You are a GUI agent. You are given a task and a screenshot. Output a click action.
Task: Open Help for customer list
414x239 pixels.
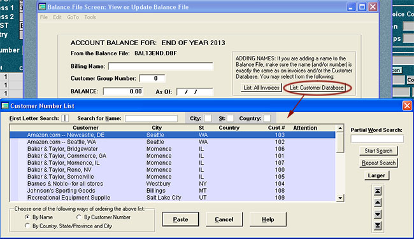(x=268, y=219)
